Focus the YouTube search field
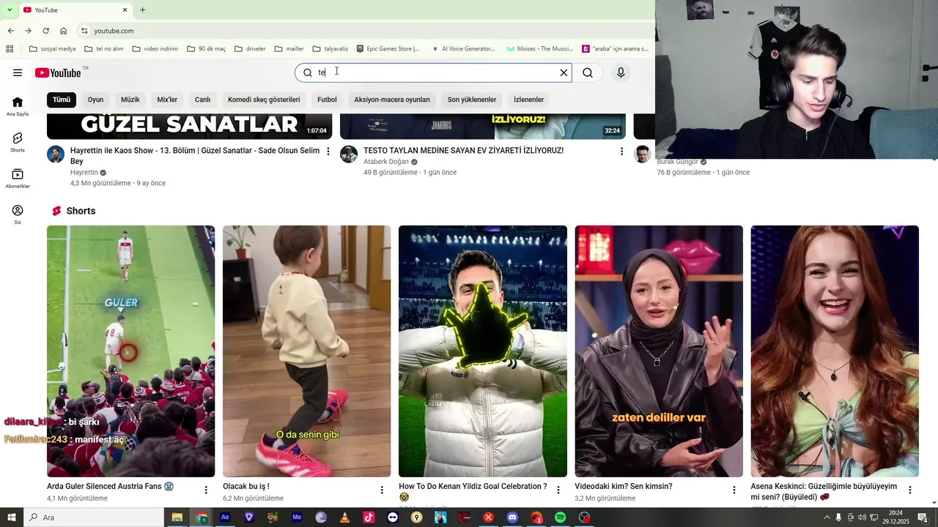The height and width of the screenshot is (527, 938). (x=432, y=72)
